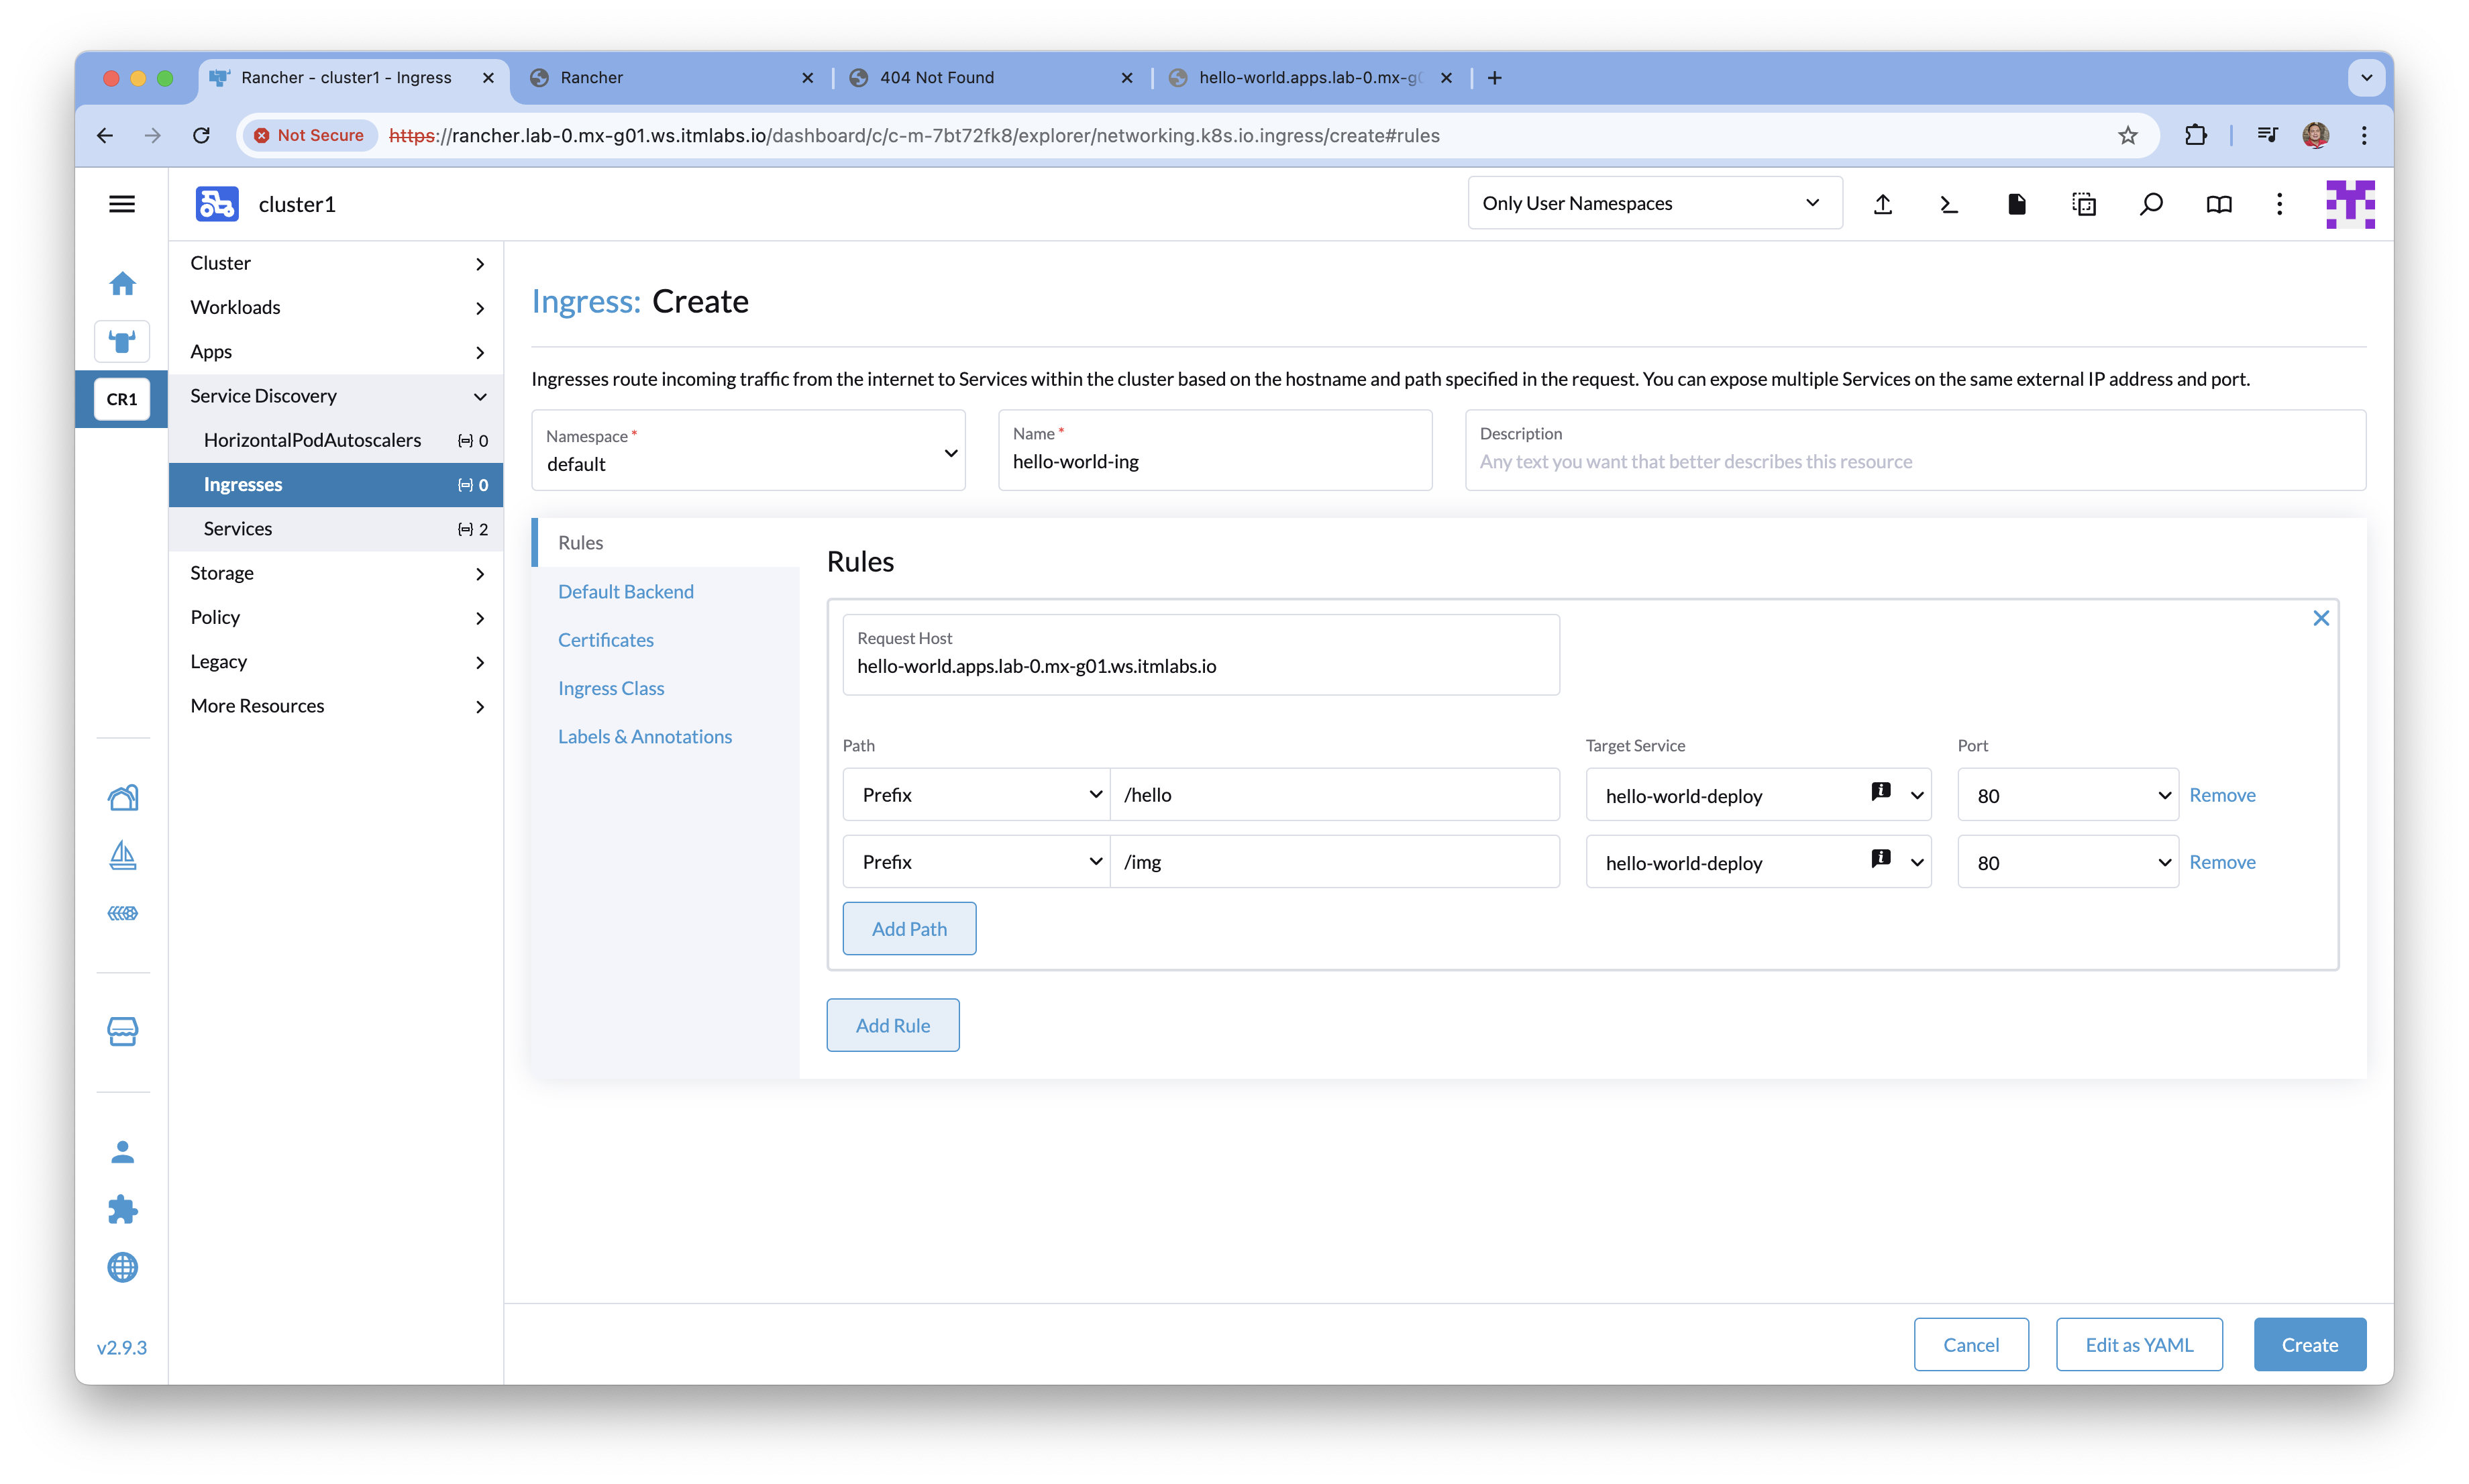Click the Request Host input field
Image resolution: width=2469 pixels, height=1484 pixels.
pyautogui.click(x=1200, y=666)
